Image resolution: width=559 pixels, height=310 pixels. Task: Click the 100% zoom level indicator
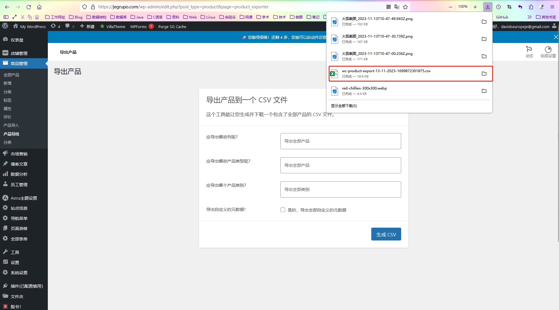point(463,7)
